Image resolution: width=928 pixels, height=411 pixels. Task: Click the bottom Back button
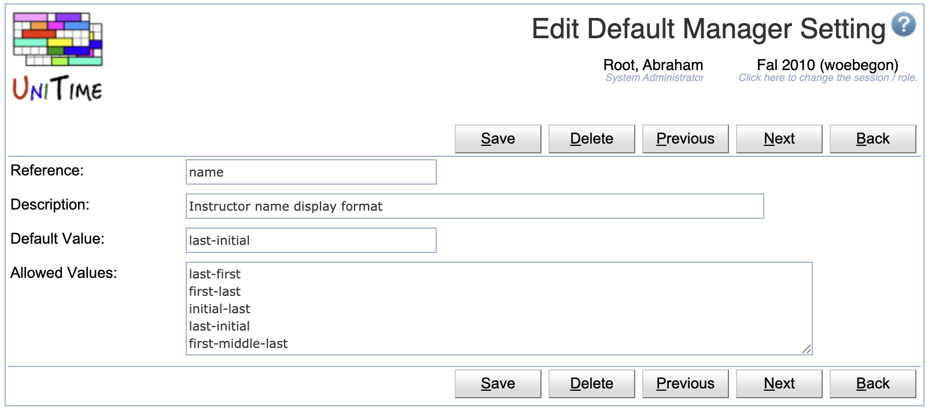[873, 384]
